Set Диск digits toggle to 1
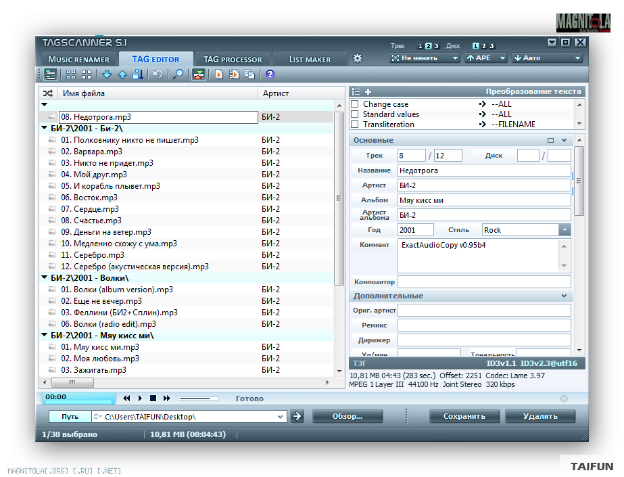624x477 pixels. tap(475, 46)
